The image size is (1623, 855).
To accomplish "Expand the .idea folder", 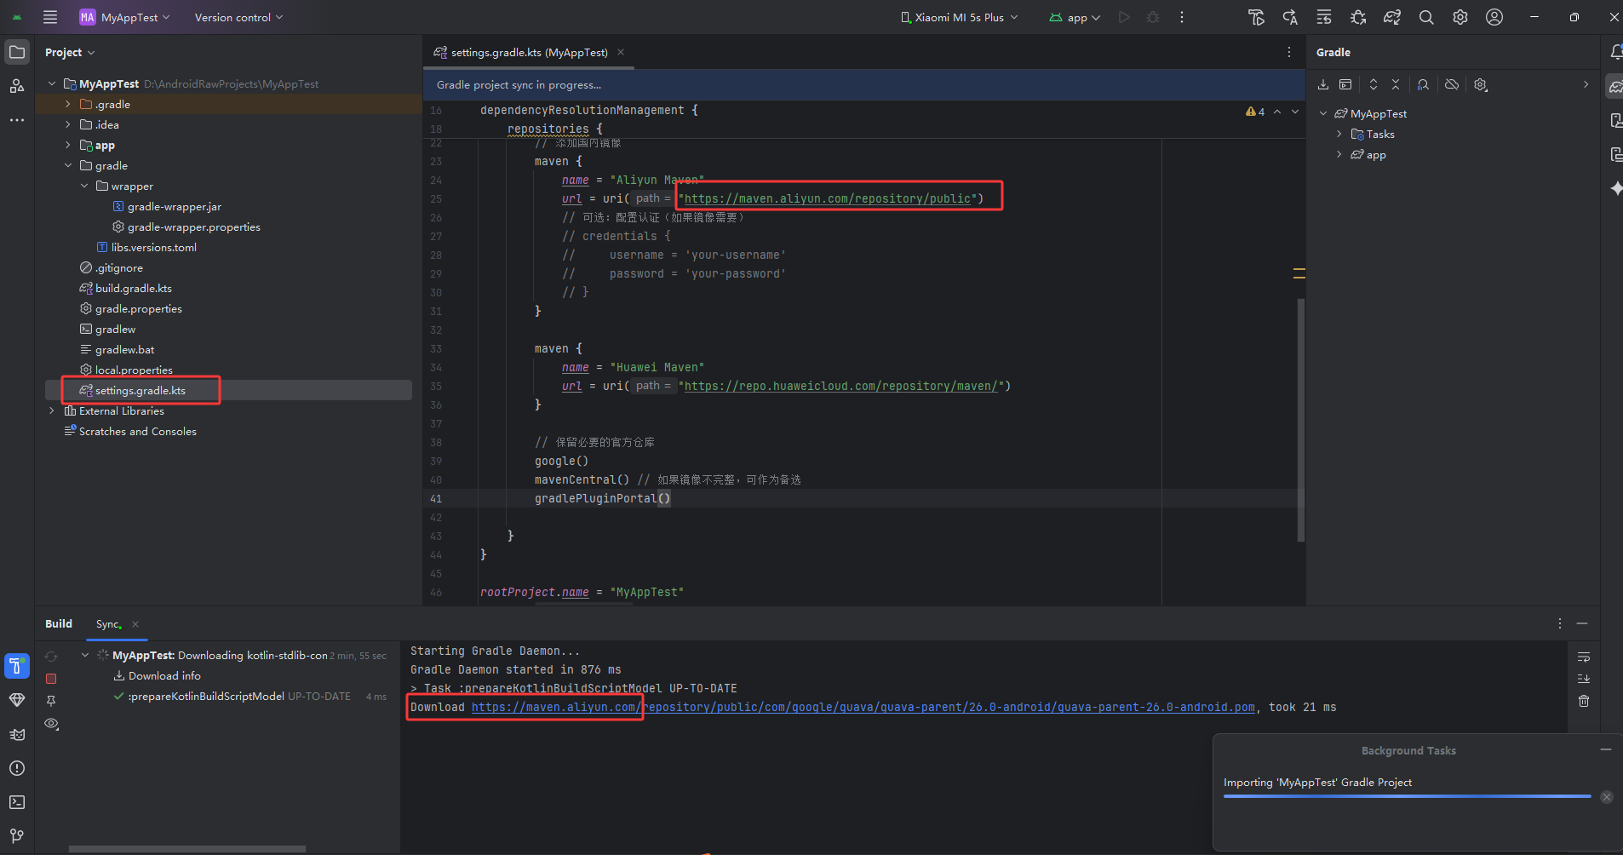I will tap(68, 124).
